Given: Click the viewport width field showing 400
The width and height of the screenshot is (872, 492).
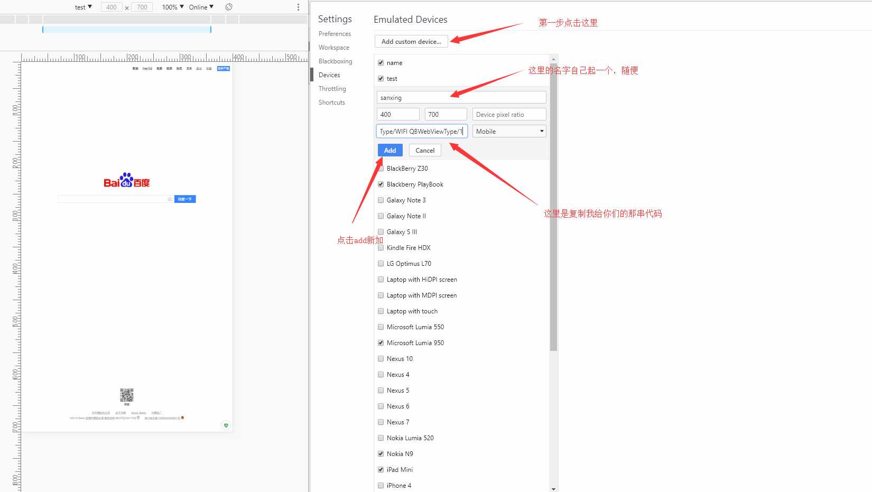Looking at the screenshot, I should click(112, 7).
